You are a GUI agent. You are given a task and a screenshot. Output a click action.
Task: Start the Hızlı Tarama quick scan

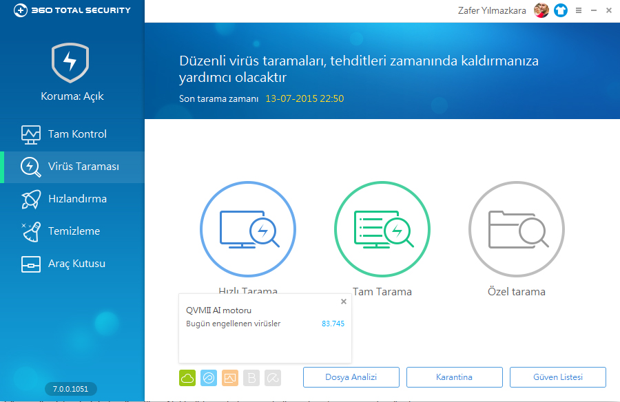[x=247, y=229]
